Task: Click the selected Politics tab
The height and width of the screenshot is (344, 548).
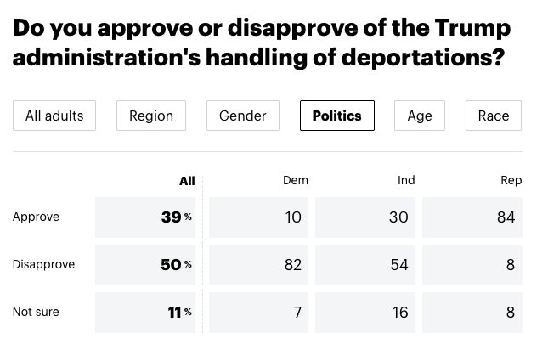Action: [x=336, y=116]
